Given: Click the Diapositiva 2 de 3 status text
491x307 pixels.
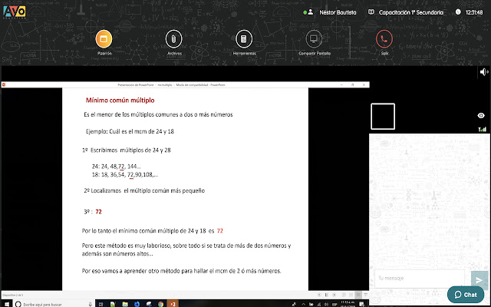Looking at the screenshot, I should pos(13,295).
